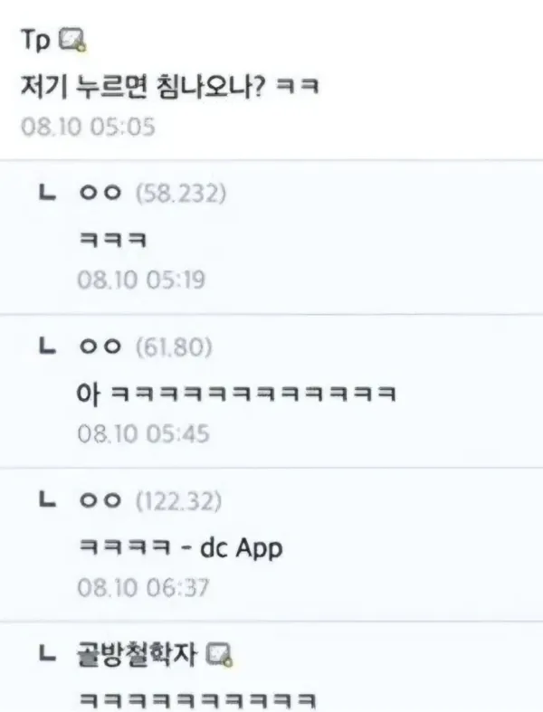Image resolution: width=543 pixels, height=712 pixels.
Task: Open the gallog icon next to 골방철학자
Action: tap(220, 655)
